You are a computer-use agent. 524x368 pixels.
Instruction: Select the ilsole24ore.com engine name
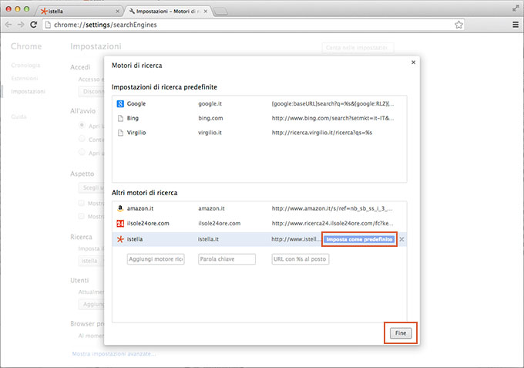point(148,223)
